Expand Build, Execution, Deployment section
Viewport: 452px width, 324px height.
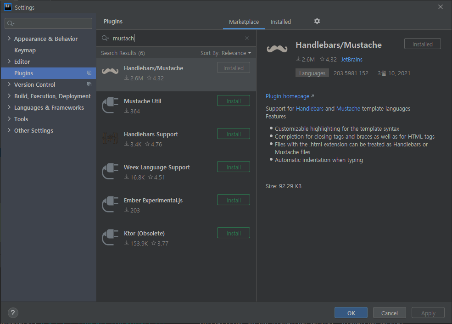(x=9, y=96)
